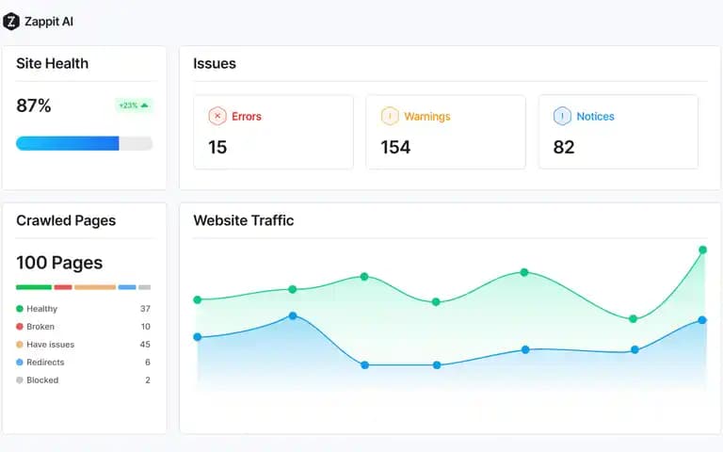Click the Have issues count 45
This screenshot has height=452, width=723.
(145, 345)
